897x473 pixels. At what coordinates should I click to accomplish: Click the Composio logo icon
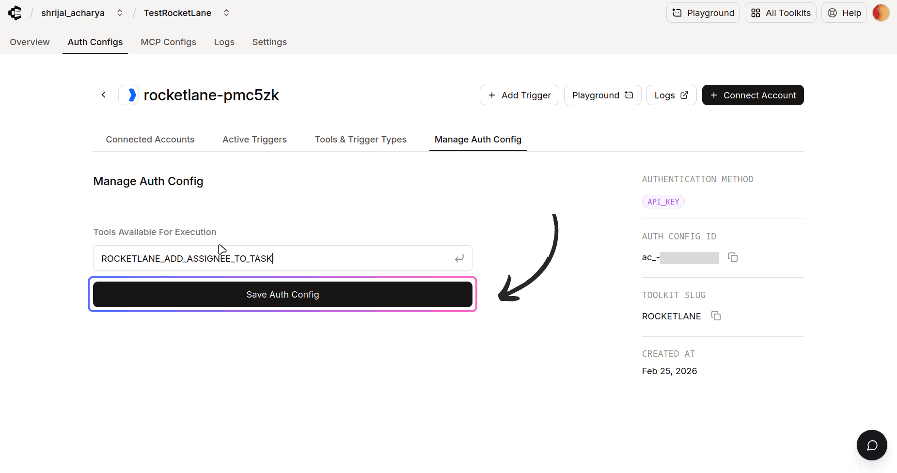[15, 13]
